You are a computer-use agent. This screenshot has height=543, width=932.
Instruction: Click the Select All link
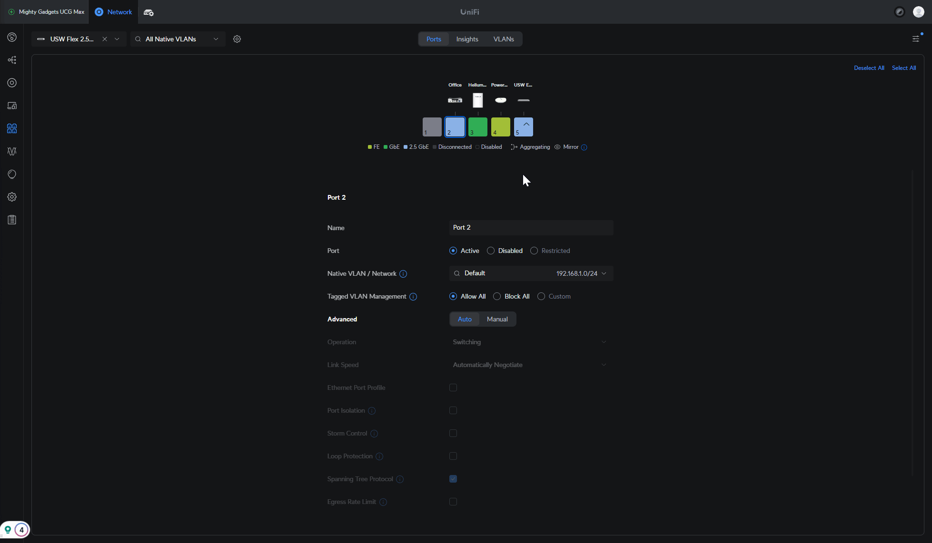[903, 68]
